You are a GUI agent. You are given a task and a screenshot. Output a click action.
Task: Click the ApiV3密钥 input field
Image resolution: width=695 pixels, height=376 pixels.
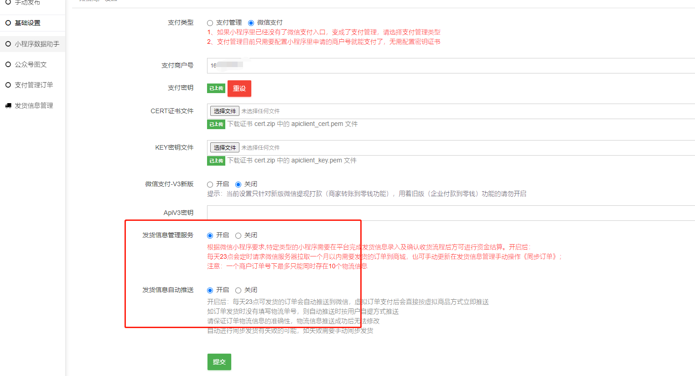click(x=451, y=213)
